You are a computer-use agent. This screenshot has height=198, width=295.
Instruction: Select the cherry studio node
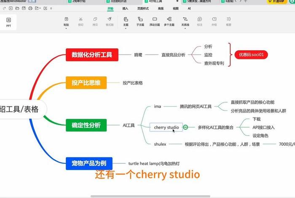tap(166, 127)
